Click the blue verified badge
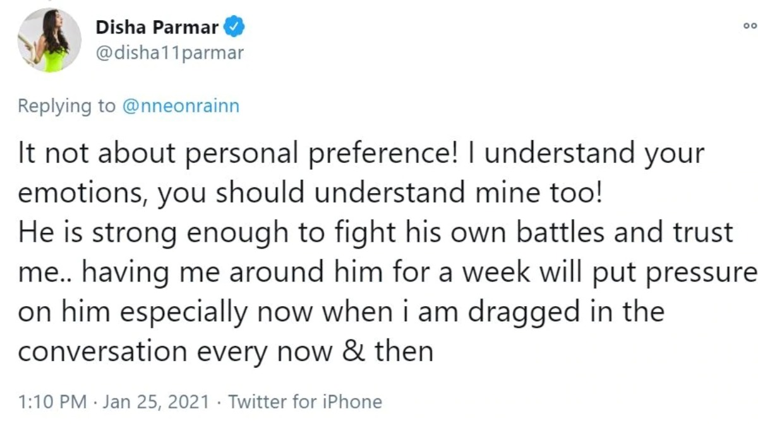Image resolution: width=758 pixels, height=426 pixels. tap(236, 27)
